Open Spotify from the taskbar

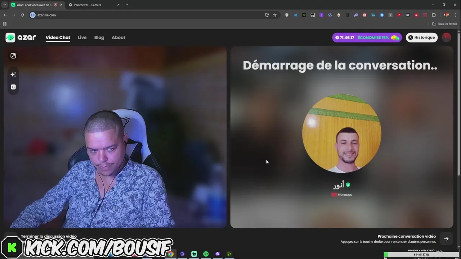pos(206,254)
